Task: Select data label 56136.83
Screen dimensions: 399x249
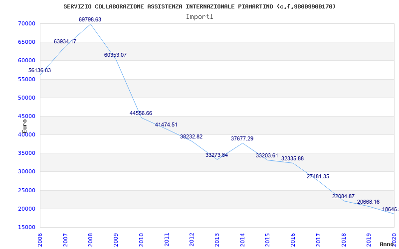Action: pos(40,70)
